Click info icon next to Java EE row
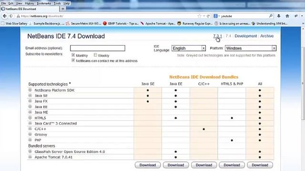Image resolution: width=305 pixels, height=171 pixels. pos(30,106)
